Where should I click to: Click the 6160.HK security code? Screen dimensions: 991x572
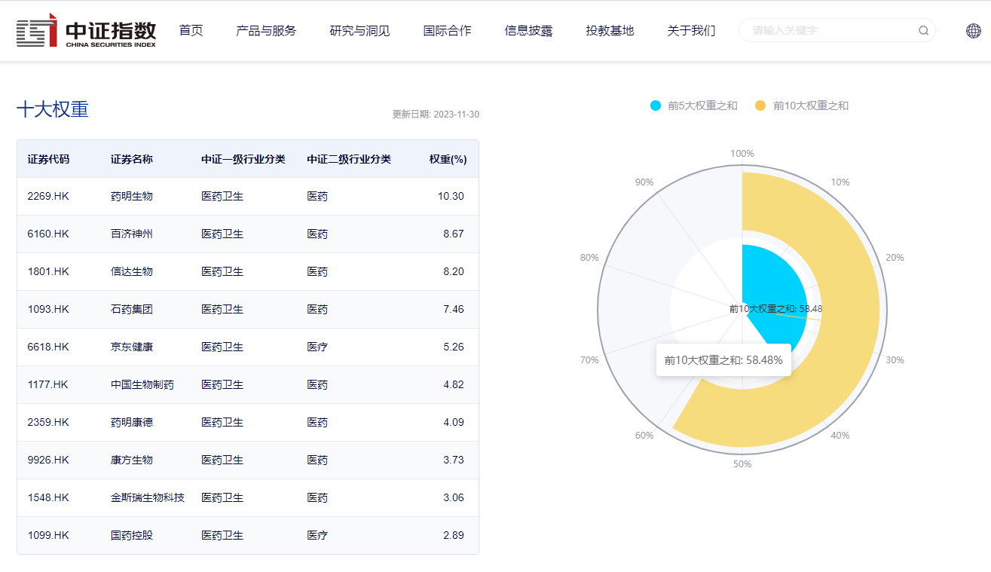coord(48,234)
